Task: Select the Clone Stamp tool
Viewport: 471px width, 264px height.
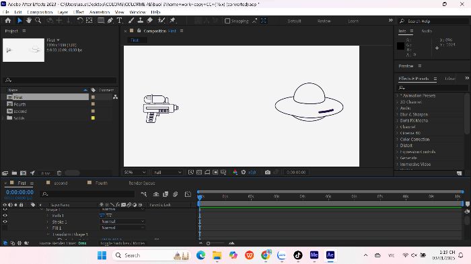Action: tap(140, 20)
